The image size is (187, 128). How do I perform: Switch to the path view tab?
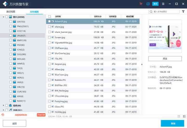coord(11,12)
